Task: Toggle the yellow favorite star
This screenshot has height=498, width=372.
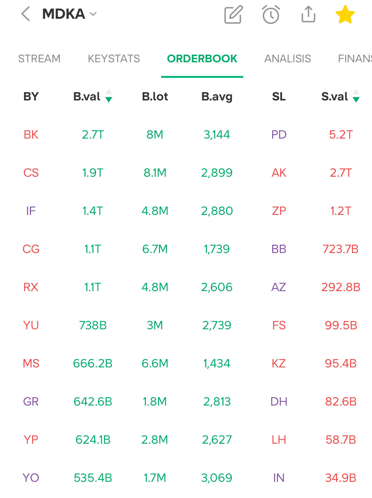Action: coord(345,14)
